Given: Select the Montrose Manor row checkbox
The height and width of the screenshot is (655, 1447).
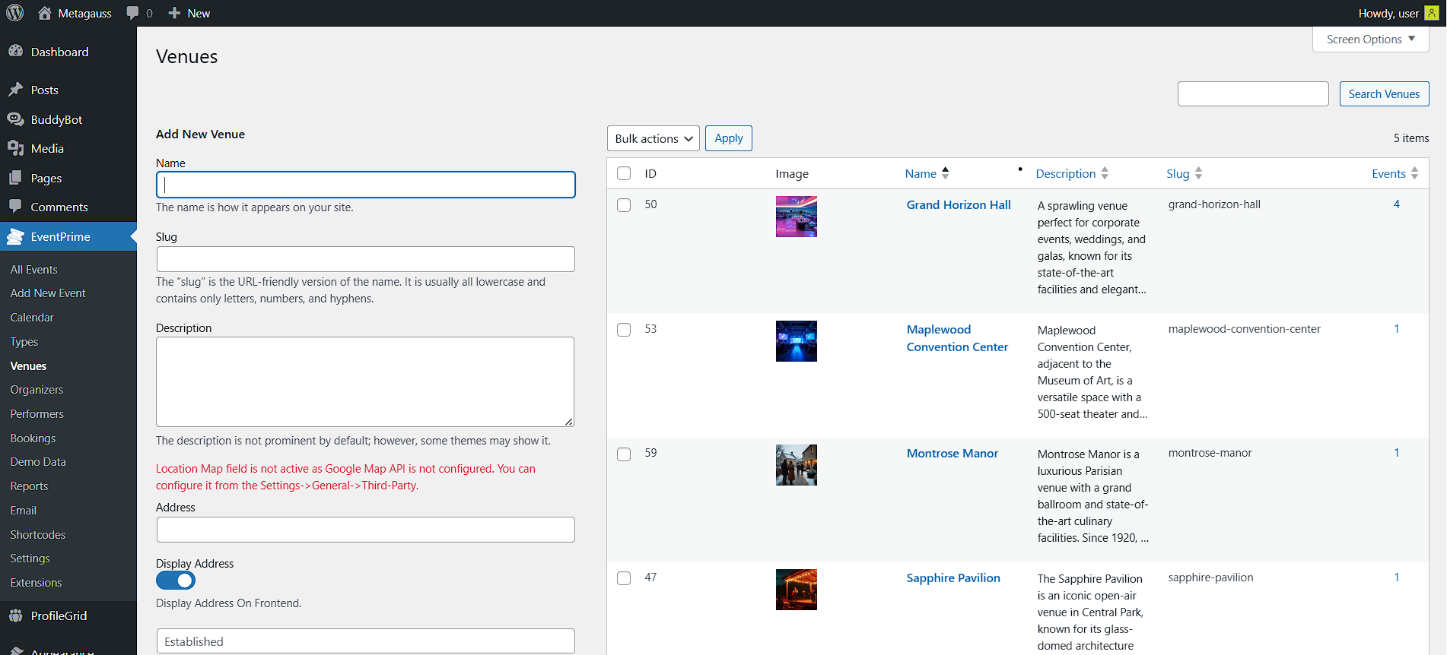Looking at the screenshot, I should pos(624,454).
